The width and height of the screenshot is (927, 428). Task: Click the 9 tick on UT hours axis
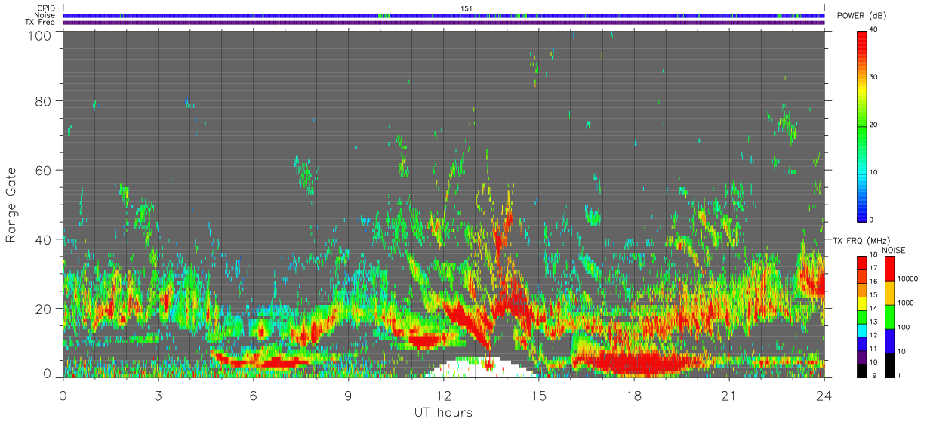(349, 395)
